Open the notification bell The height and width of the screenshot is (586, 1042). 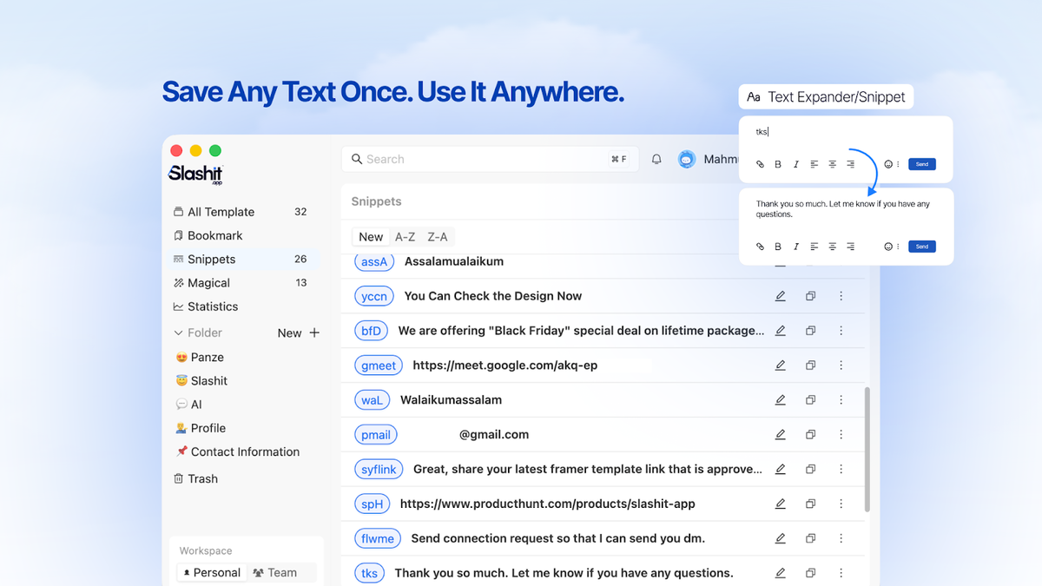656,159
